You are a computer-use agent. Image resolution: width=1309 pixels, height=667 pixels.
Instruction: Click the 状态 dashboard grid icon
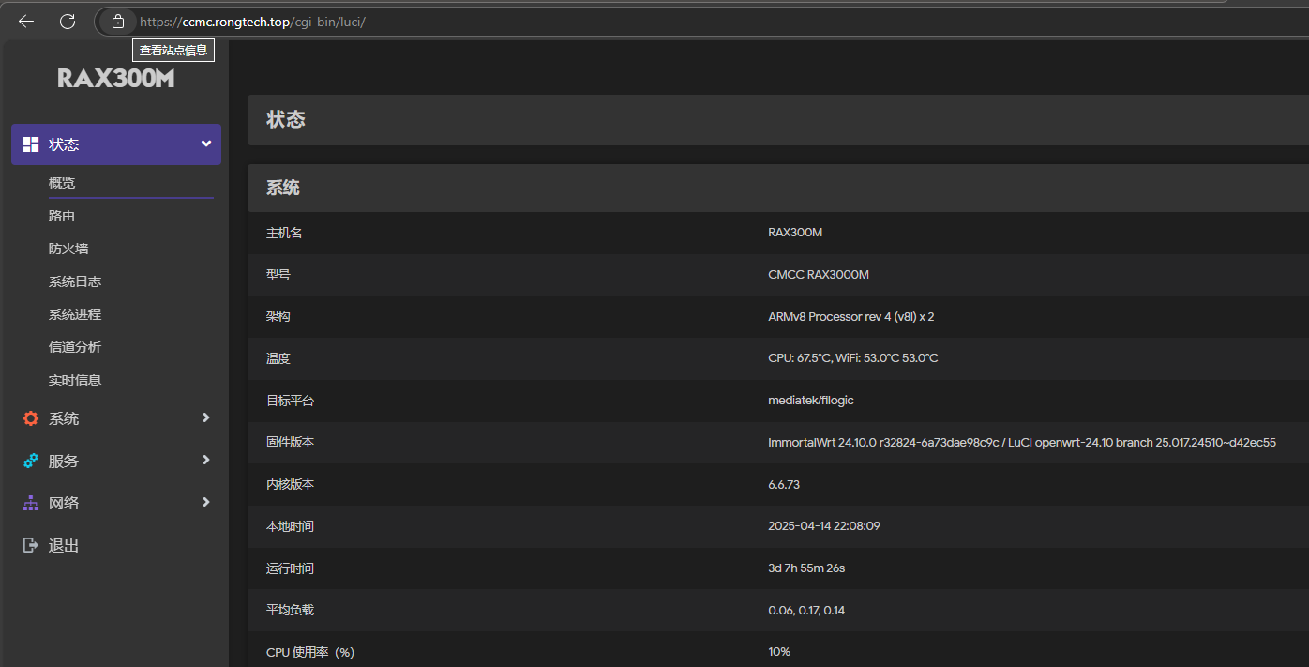click(31, 144)
